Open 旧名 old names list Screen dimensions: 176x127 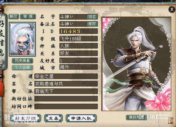pos(92,17)
